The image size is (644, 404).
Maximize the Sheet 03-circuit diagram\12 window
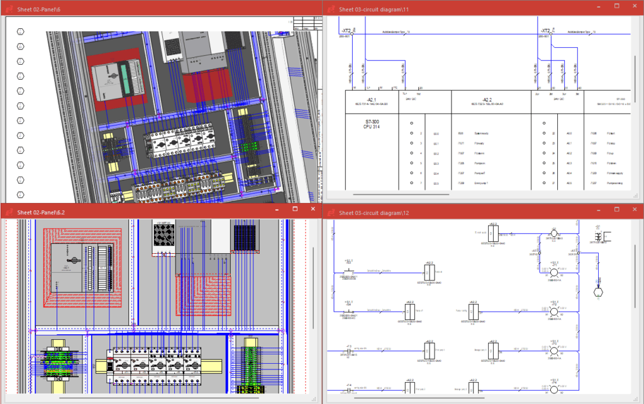tap(616, 210)
